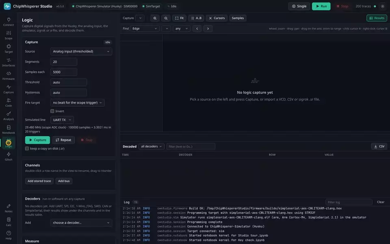Check keep a copy on disk (.sr)

(x=27, y=148)
